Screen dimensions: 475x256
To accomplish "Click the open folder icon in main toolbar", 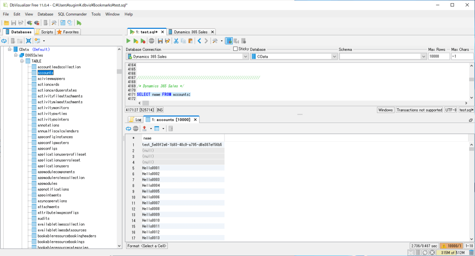I will pyautogui.click(x=6, y=23).
